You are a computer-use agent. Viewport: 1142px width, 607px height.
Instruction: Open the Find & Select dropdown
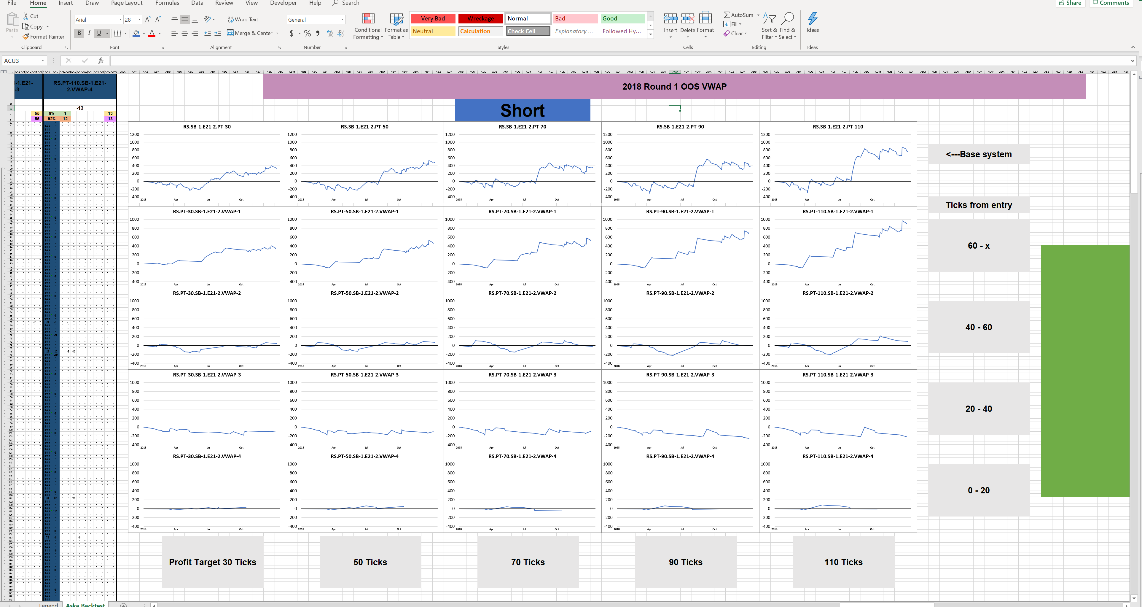pyautogui.click(x=787, y=26)
